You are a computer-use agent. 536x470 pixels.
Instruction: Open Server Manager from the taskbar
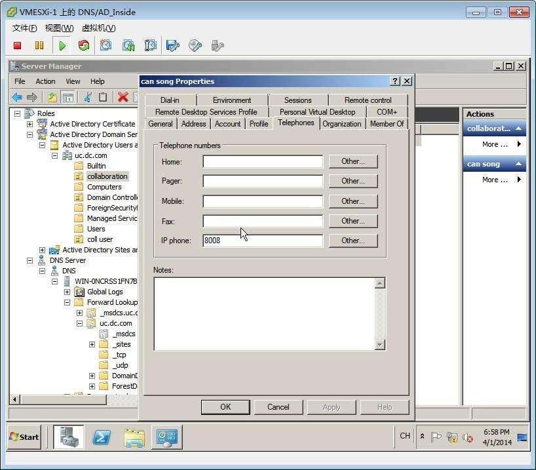[x=68, y=437]
